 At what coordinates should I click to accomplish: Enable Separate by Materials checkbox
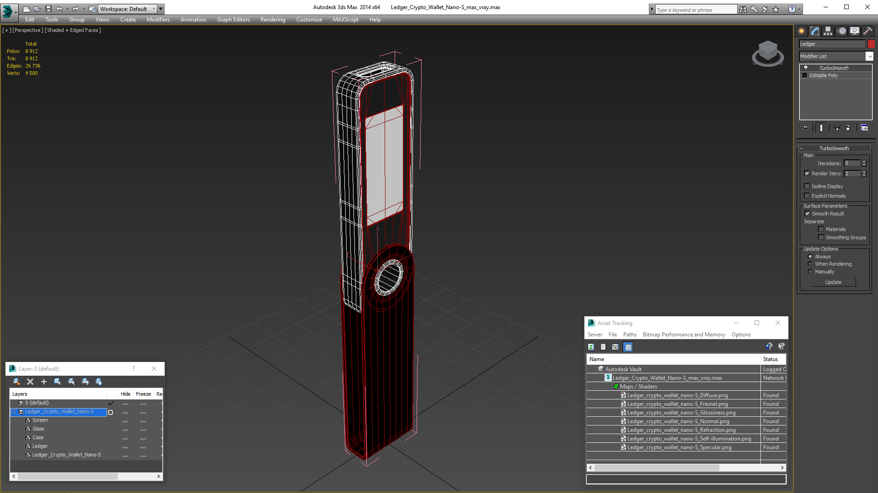pyautogui.click(x=821, y=229)
